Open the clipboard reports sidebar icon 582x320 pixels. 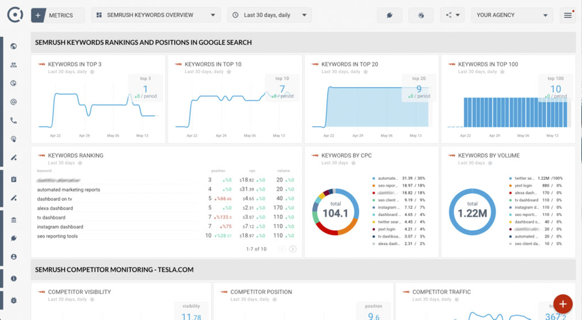[x=14, y=179]
